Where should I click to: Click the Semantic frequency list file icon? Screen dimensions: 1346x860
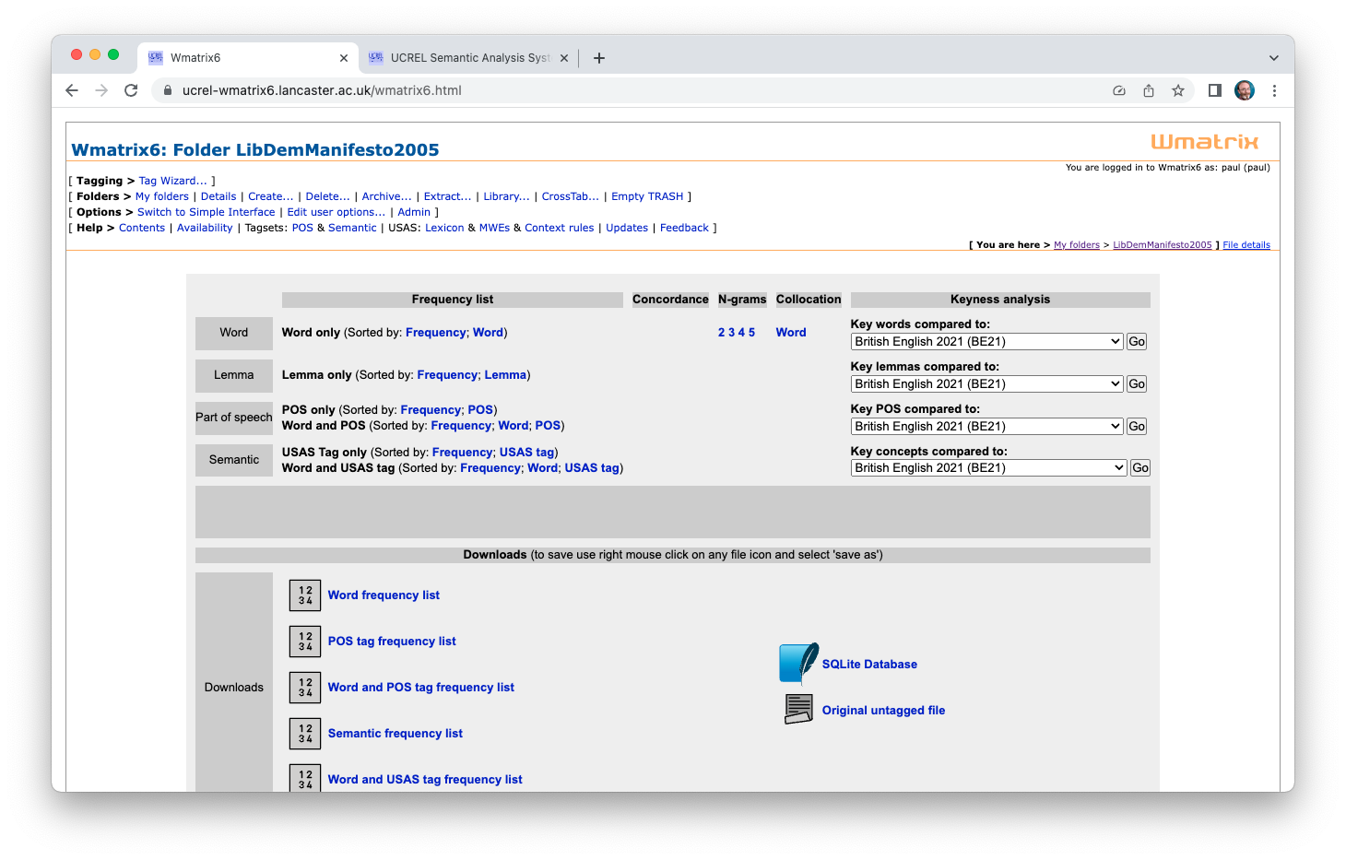coord(305,734)
